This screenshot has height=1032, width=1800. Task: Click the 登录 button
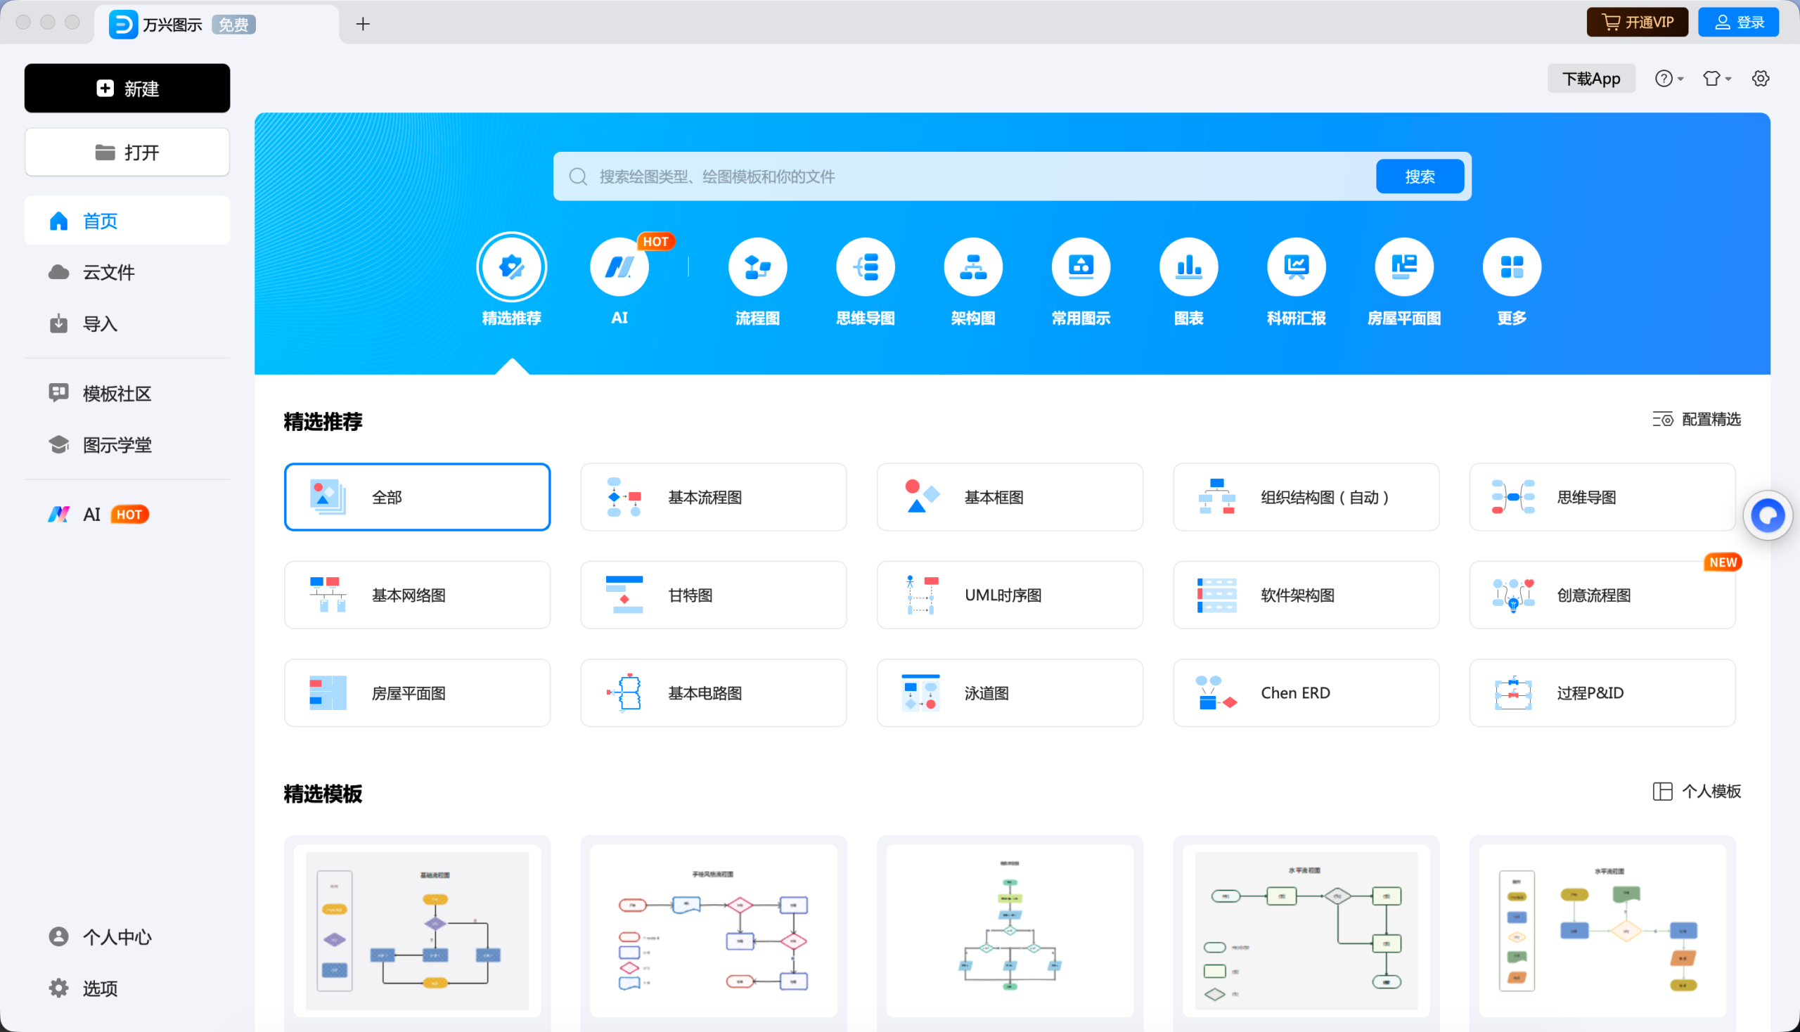[x=1738, y=22]
